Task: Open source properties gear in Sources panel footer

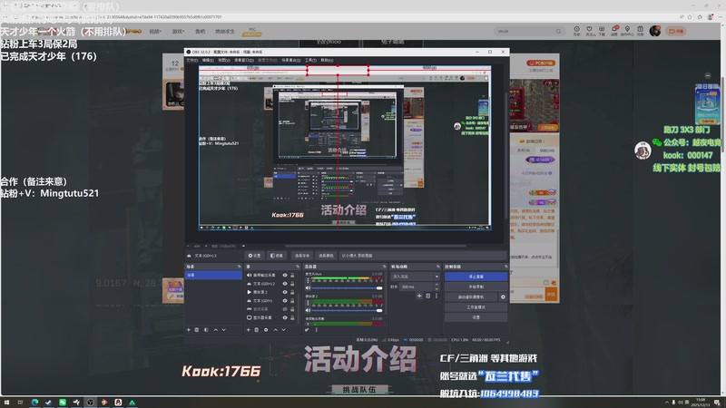Action: click(266, 330)
